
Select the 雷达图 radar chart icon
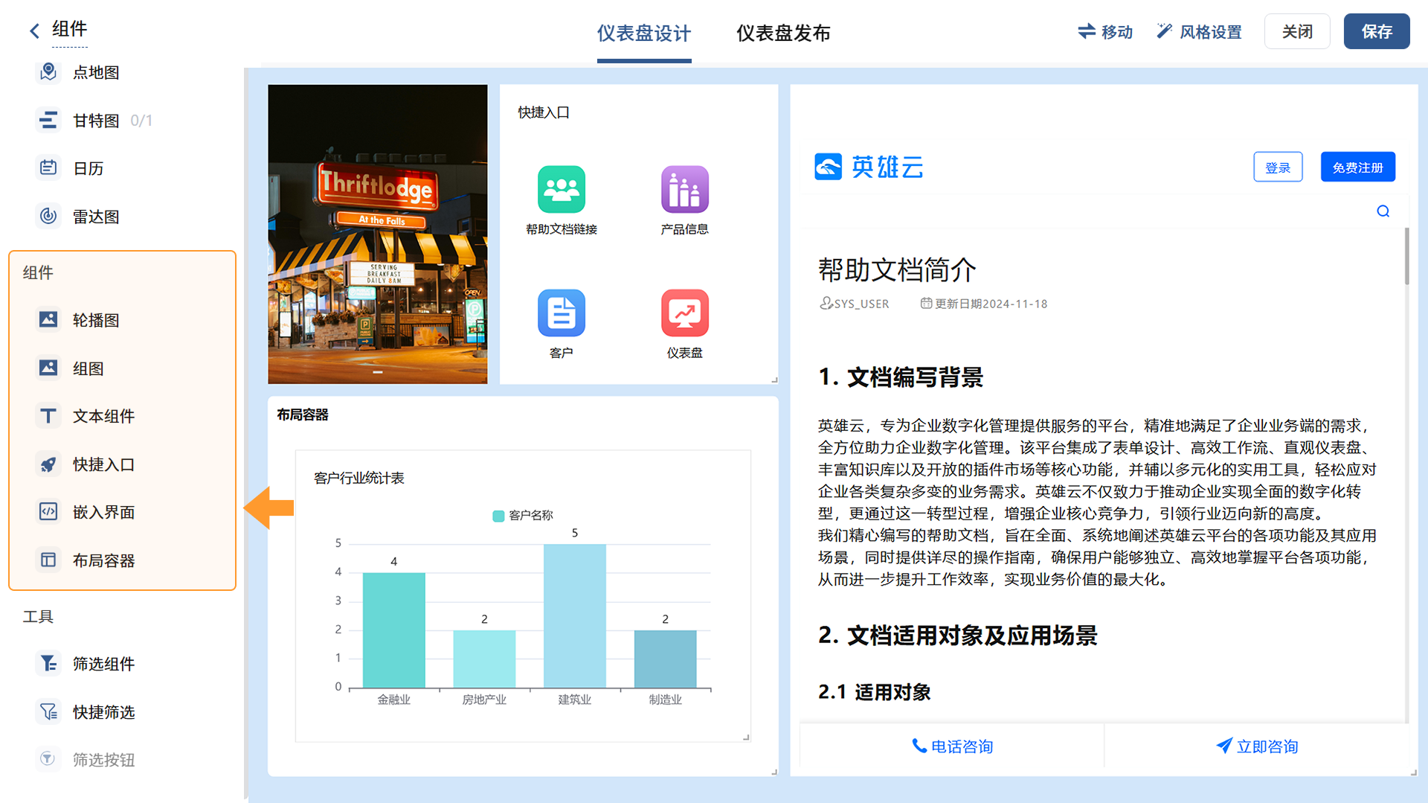coord(48,217)
